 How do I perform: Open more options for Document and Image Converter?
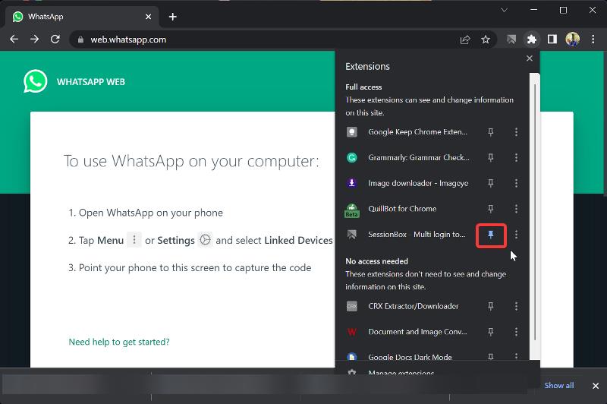[x=516, y=332]
